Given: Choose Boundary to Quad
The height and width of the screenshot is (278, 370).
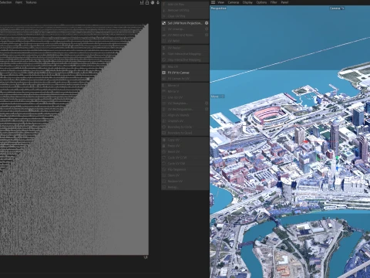Looking at the screenshot, I should coord(185,133).
